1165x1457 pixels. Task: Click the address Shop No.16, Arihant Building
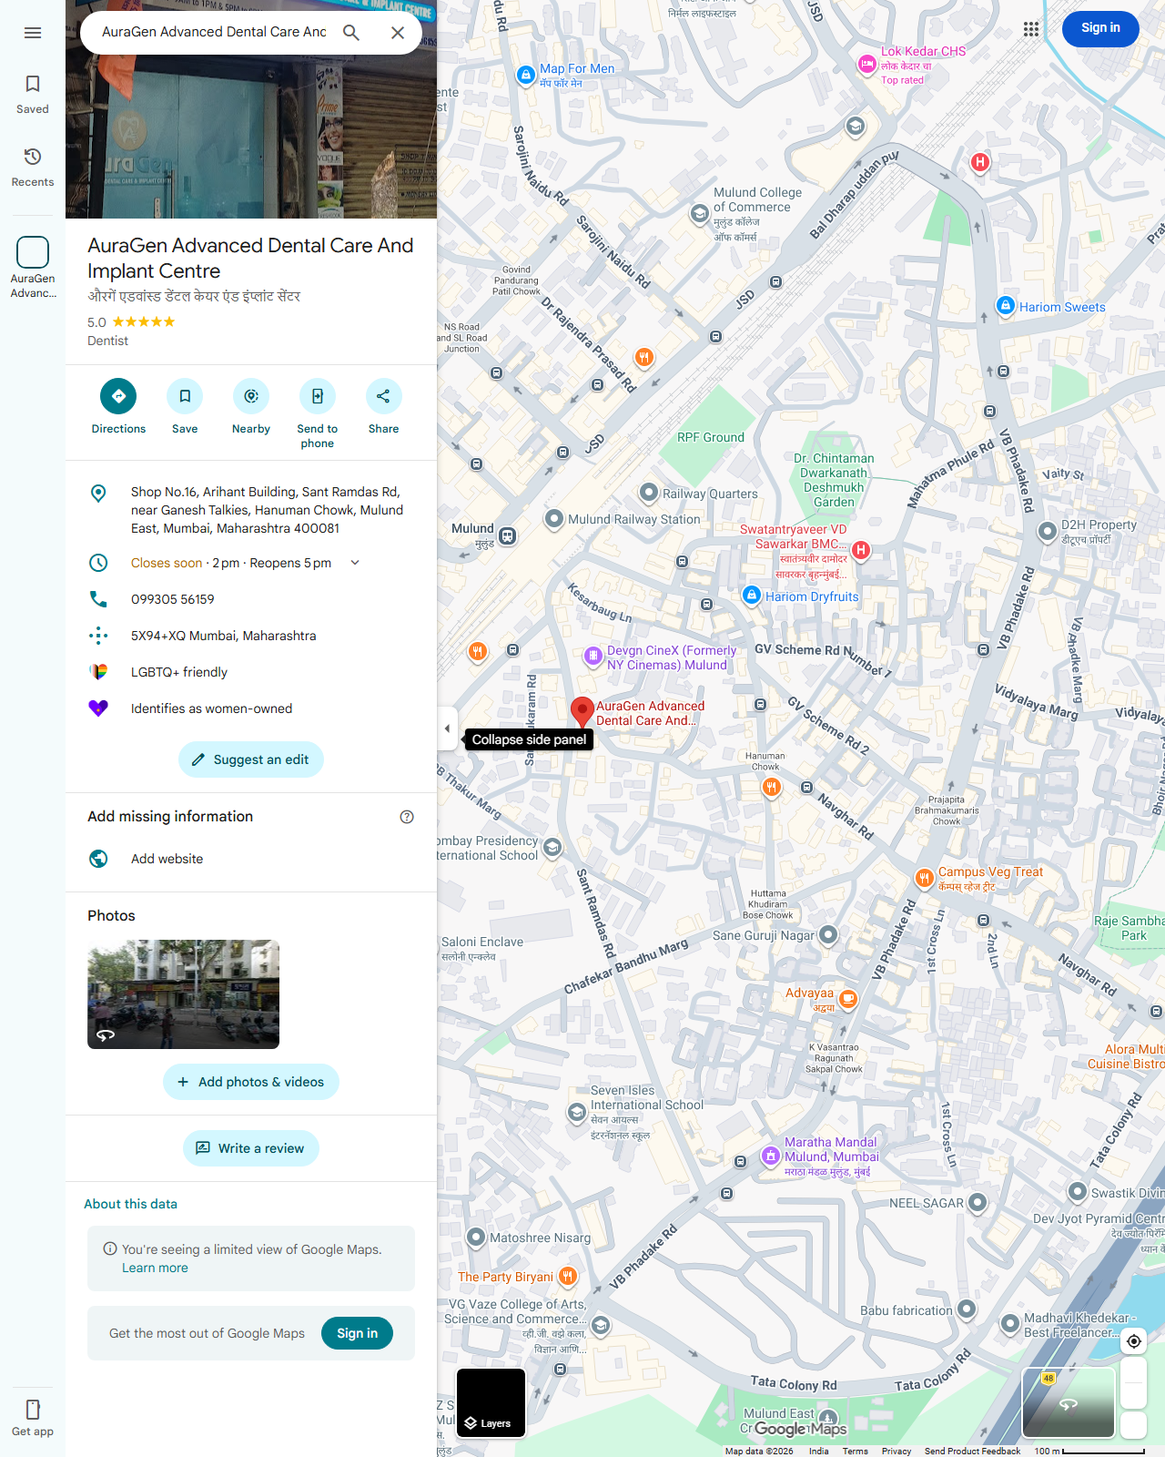click(x=251, y=510)
